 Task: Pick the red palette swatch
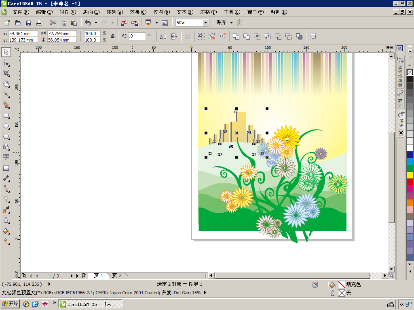coord(410,182)
